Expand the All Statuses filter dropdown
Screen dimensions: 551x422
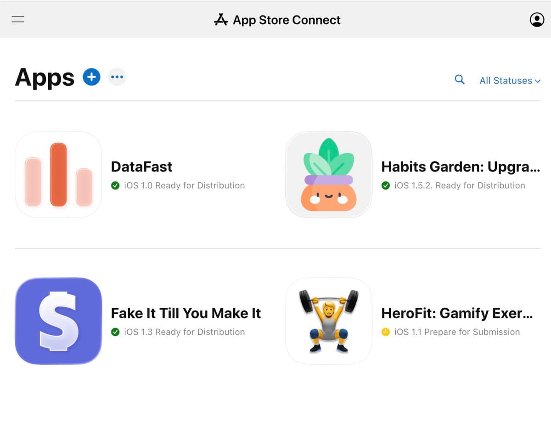tap(510, 81)
